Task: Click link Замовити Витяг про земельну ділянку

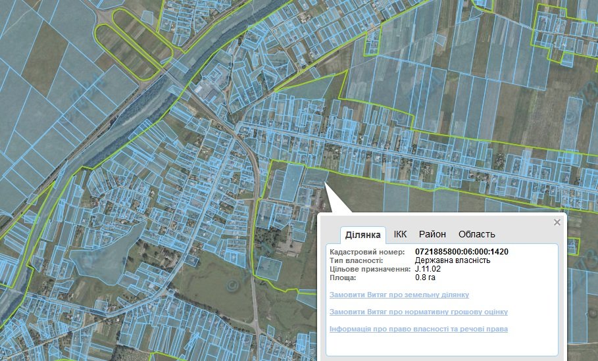Action: tap(399, 295)
